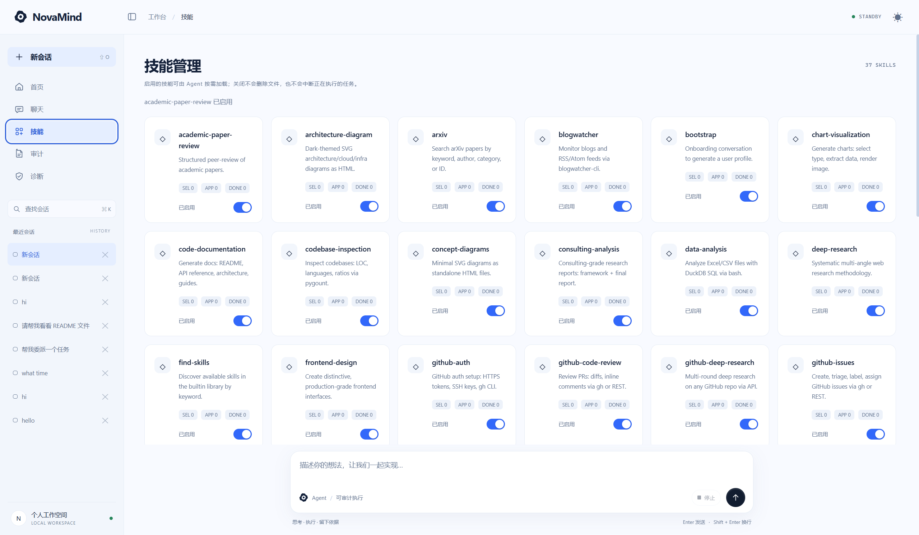This screenshot has height=535, width=919.
Task: Disable the deep-research skill toggle
Action: (x=876, y=310)
